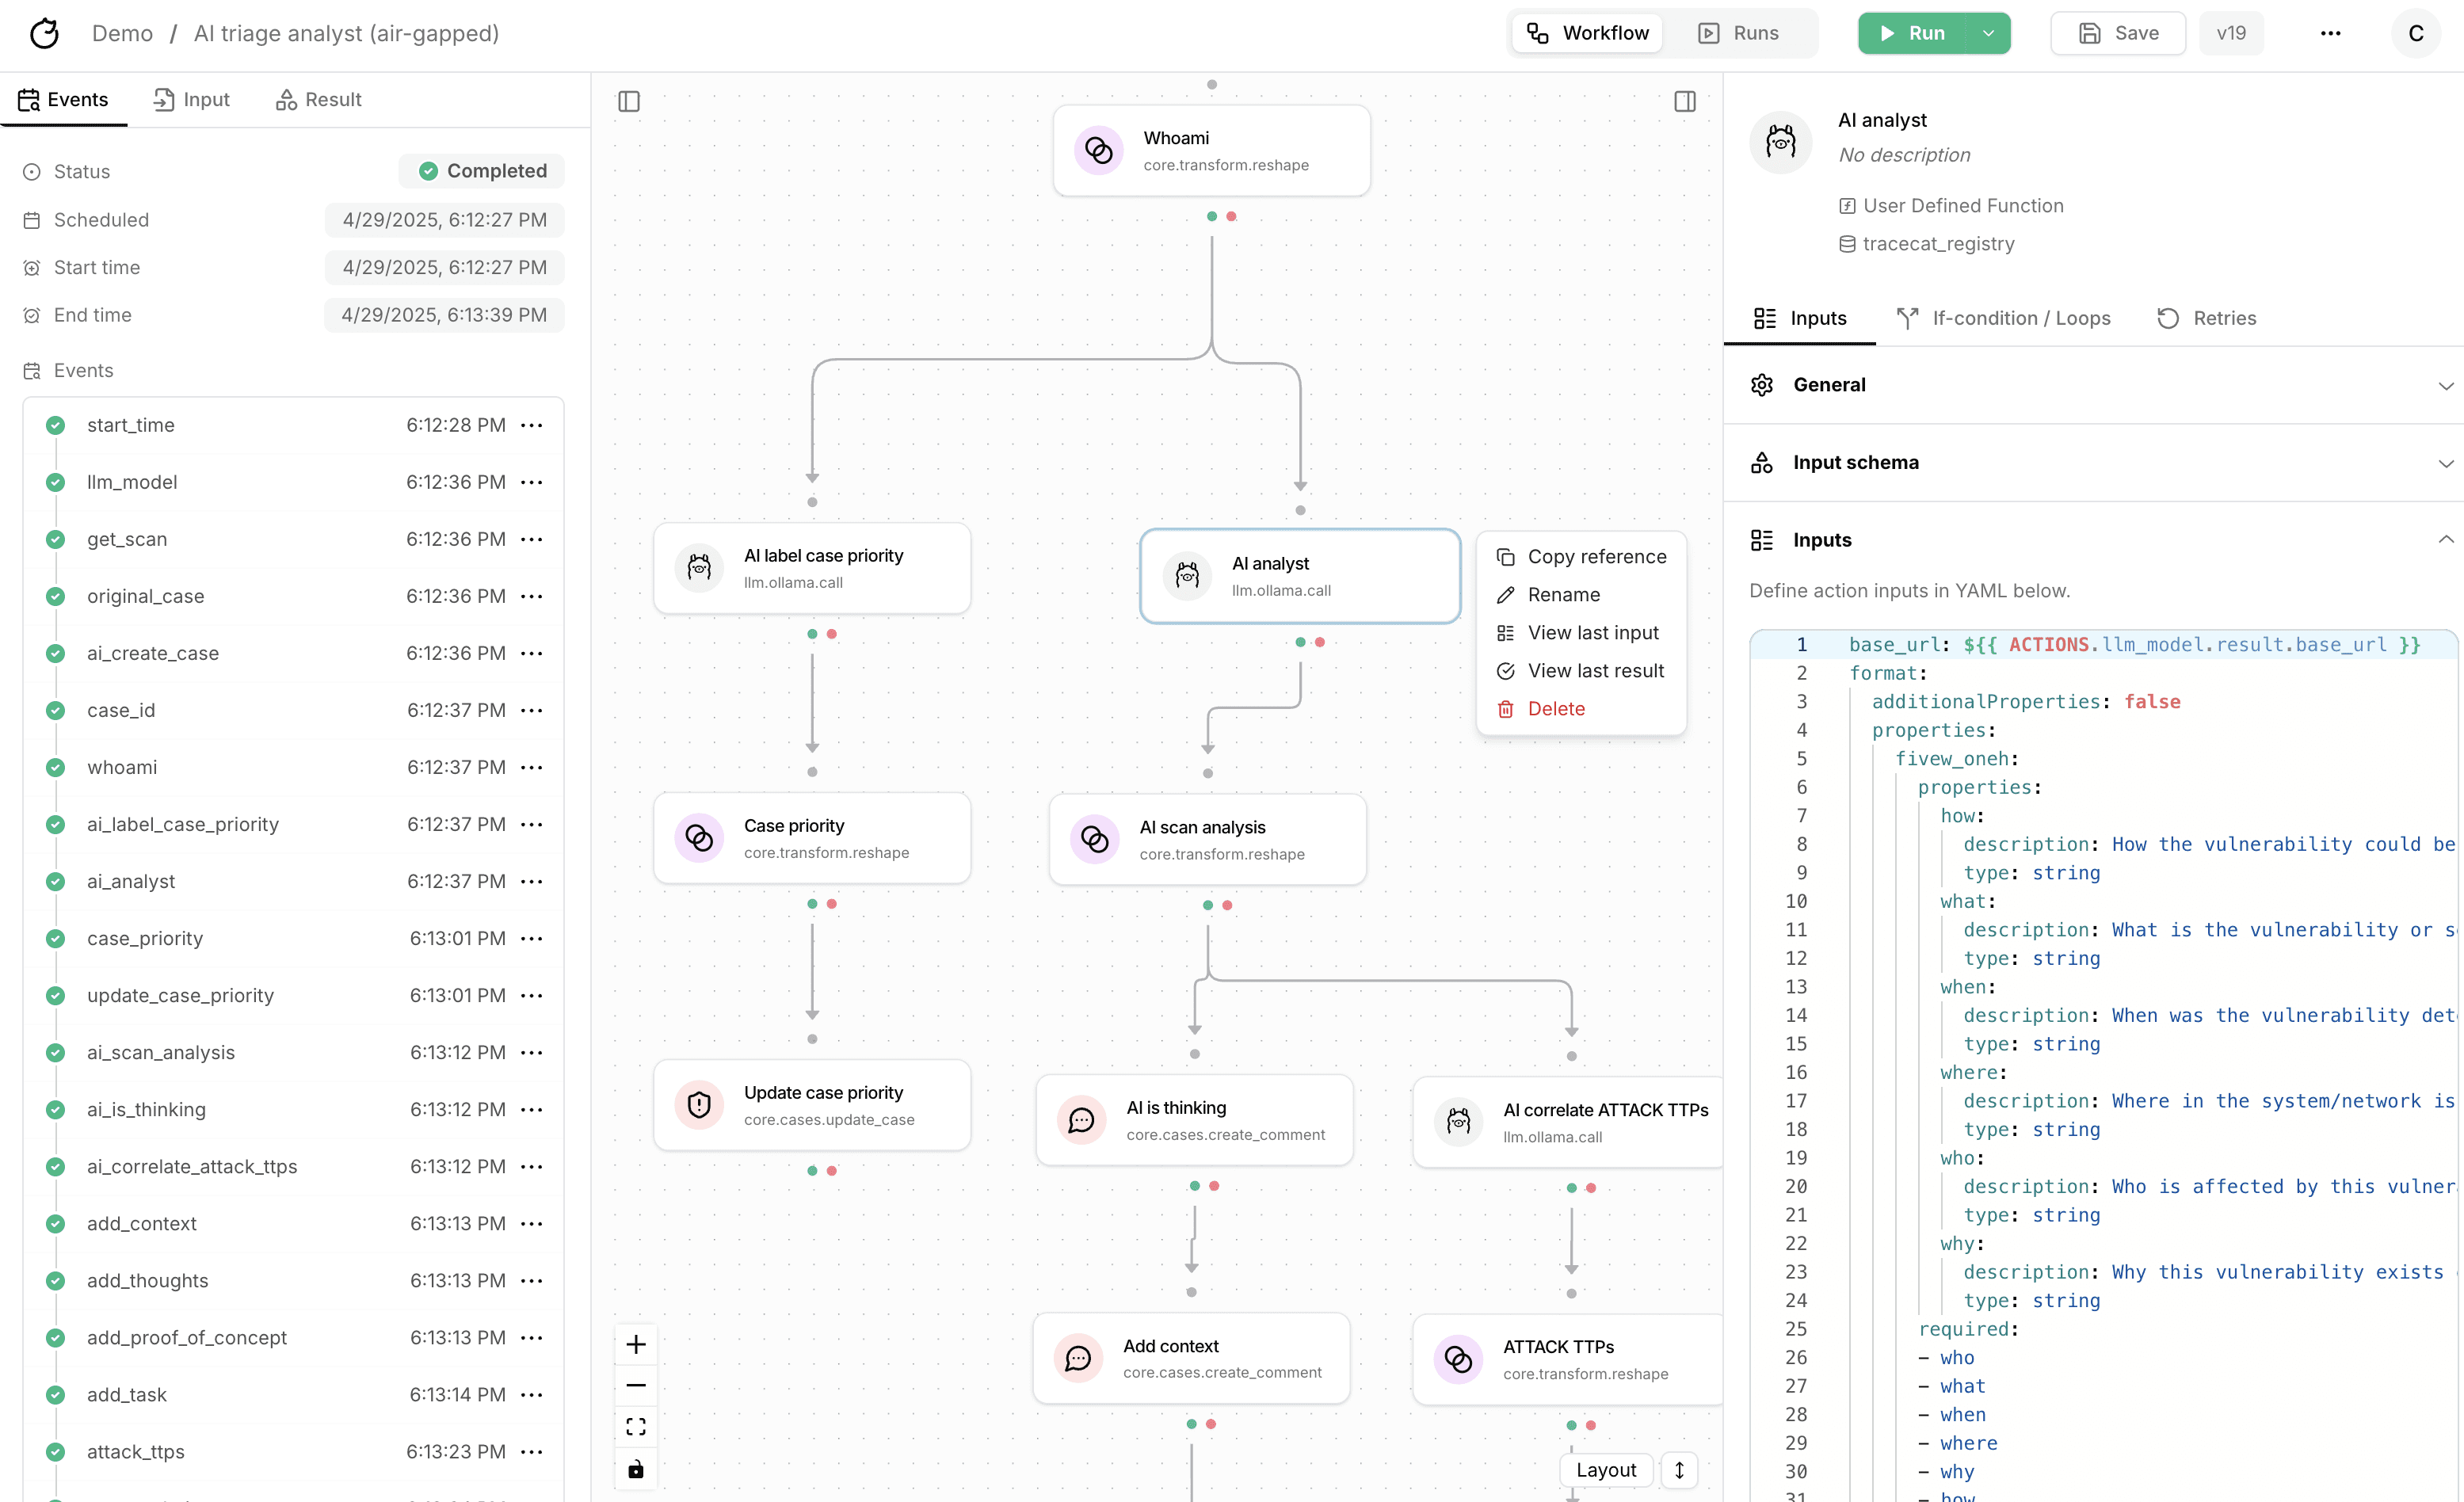Image resolution: width=2464 pixels, height=1502 pixels.
Task: Click the Tracecat logo icon
Action: tap(44, 33)
